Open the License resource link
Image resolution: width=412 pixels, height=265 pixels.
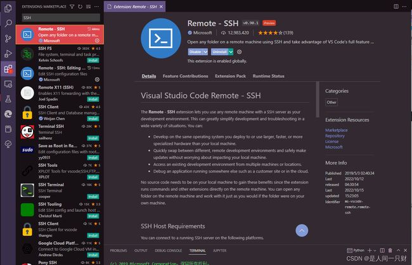coord(332,142)
